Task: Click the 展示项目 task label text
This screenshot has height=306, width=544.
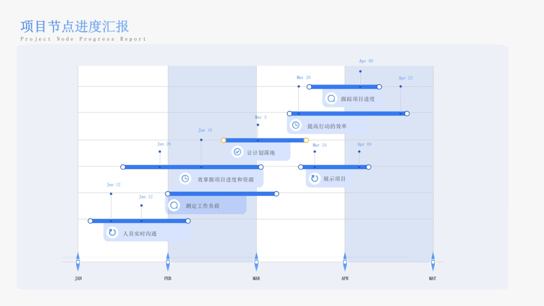Action: pyautogui.click(x=335, y=179)
